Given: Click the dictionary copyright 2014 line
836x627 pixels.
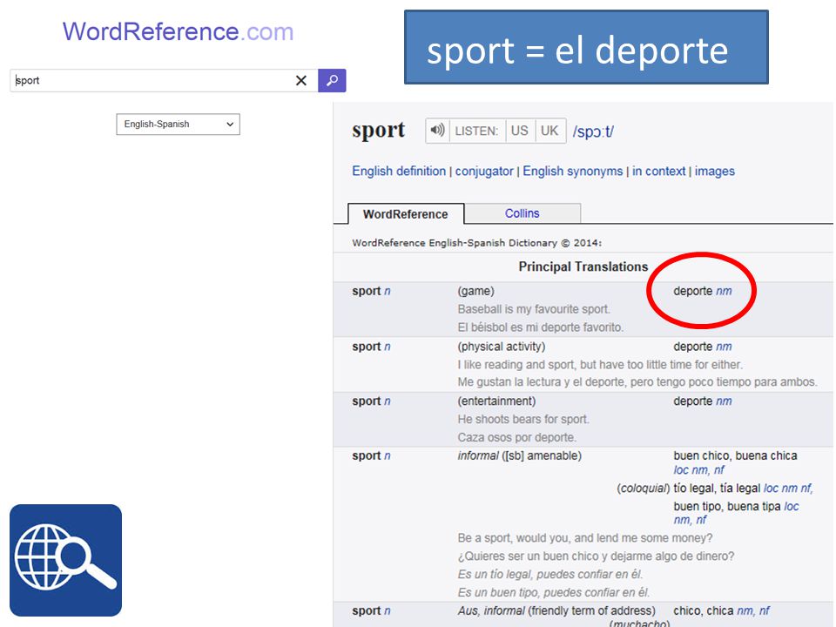Looking at the screenshot, I should [476, 243].
